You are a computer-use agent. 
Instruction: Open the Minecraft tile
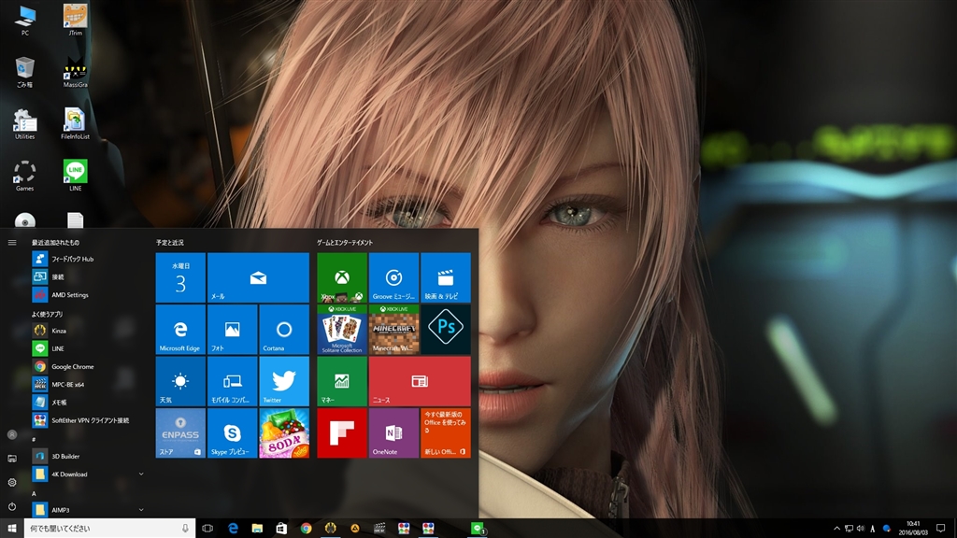point(393,330)
